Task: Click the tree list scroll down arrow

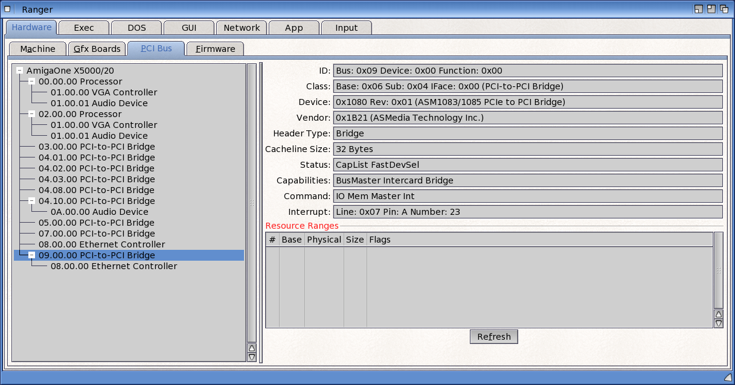Action: coord(252,357)
